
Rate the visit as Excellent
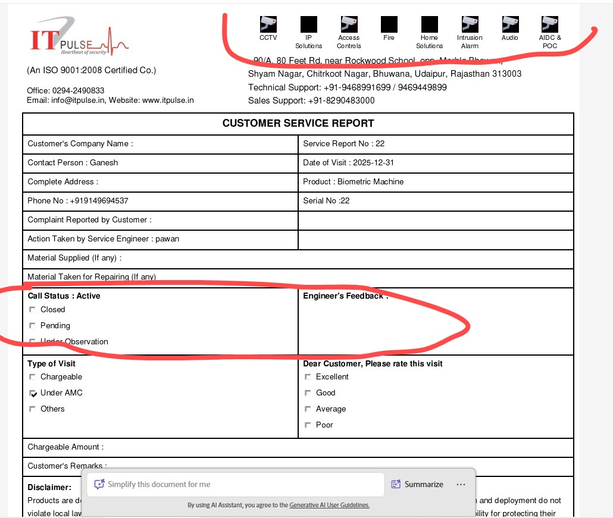(308, 377)
